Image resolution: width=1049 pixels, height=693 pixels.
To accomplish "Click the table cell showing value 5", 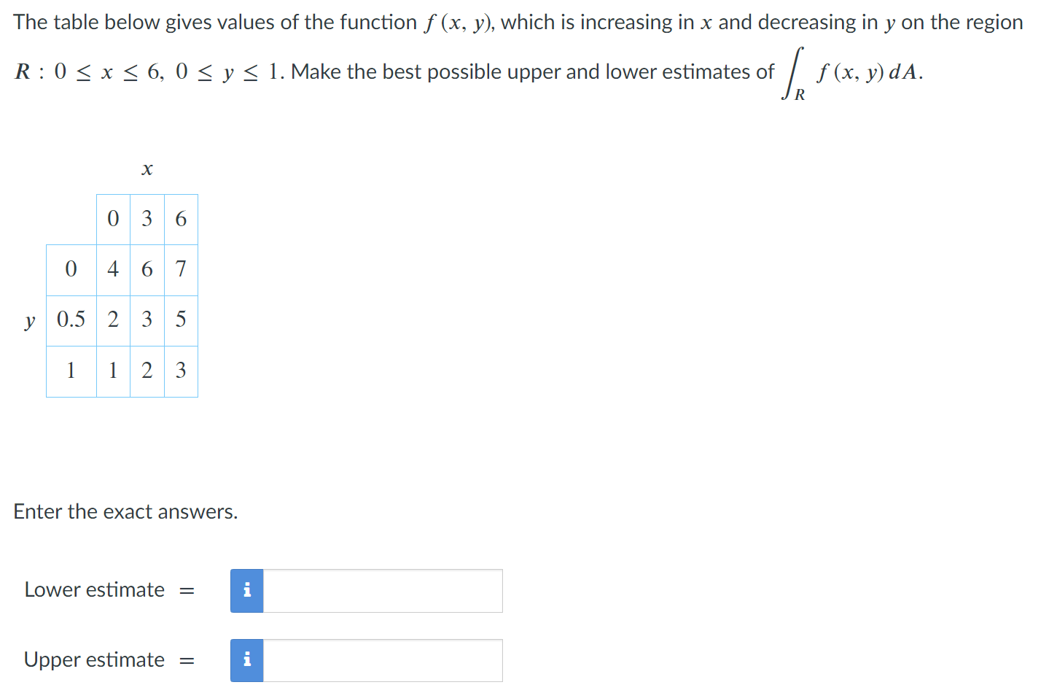I will [x=180, y=319].
